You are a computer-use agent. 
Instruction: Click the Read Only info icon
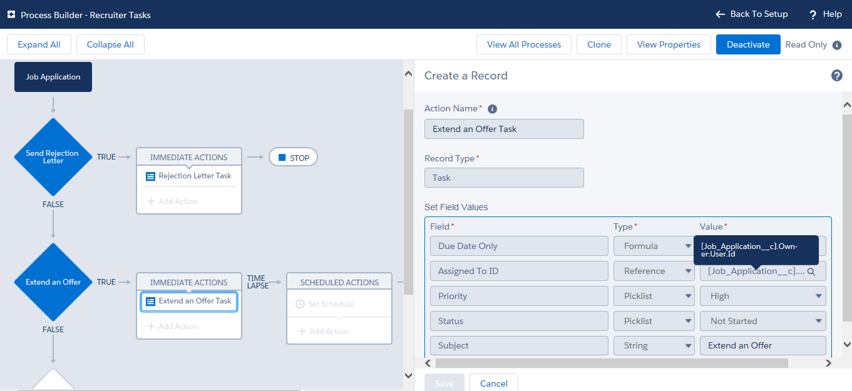(x=837, y=45)
